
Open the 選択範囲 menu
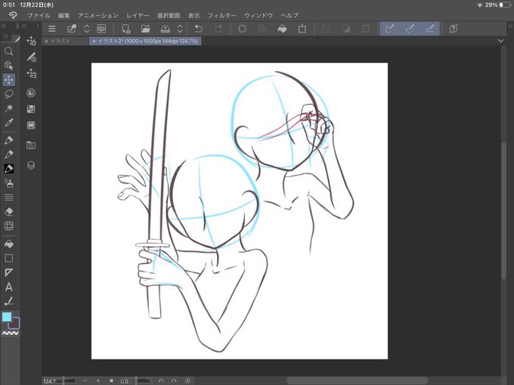(169, 15)
